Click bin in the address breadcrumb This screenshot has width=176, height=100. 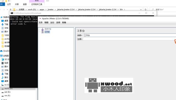click(x=121, y=9)
